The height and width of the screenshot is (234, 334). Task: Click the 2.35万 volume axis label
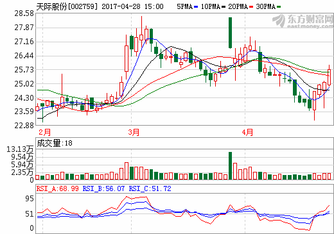pos(22,172)
